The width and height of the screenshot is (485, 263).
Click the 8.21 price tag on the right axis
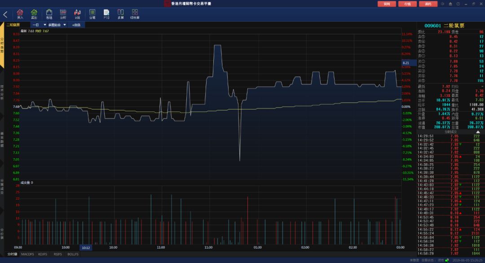409,63
